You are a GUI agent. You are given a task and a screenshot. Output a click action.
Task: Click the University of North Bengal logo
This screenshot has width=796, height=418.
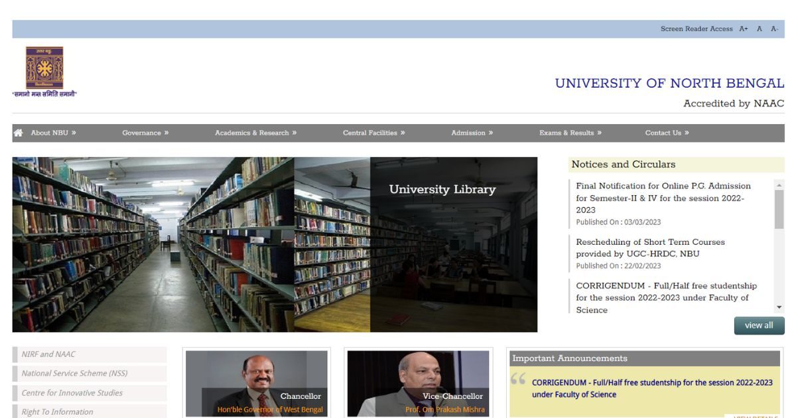tap(44, 72)
